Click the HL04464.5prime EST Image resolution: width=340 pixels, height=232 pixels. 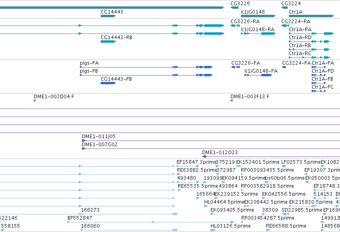coord(206,206)
